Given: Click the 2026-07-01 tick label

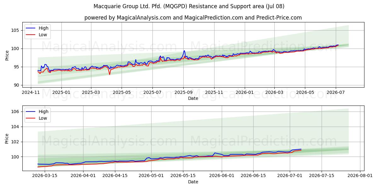Looking at the screenshot, I should click(x=290, y=176).
